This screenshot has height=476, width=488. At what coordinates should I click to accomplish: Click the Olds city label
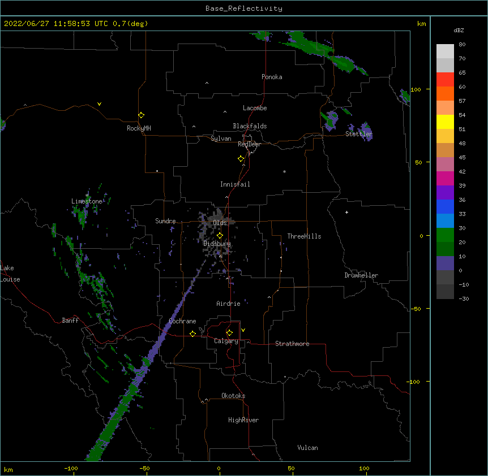(220, 223)
